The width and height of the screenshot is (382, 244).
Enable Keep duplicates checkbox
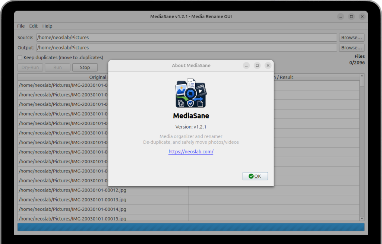[x=20, y=58]
